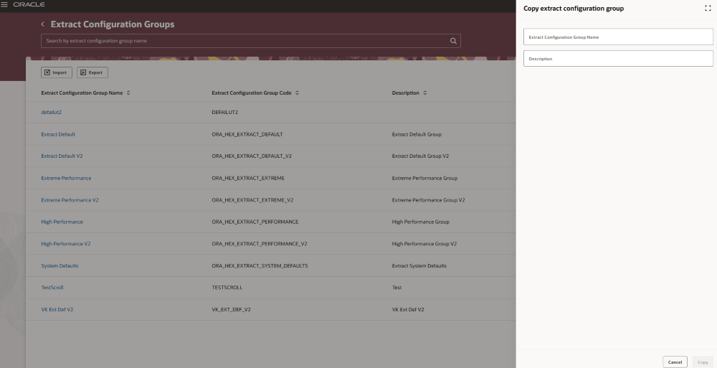Open the Extreme Performance group link
Viewport: 717px width, 368px height.
(x=66, y=178)
